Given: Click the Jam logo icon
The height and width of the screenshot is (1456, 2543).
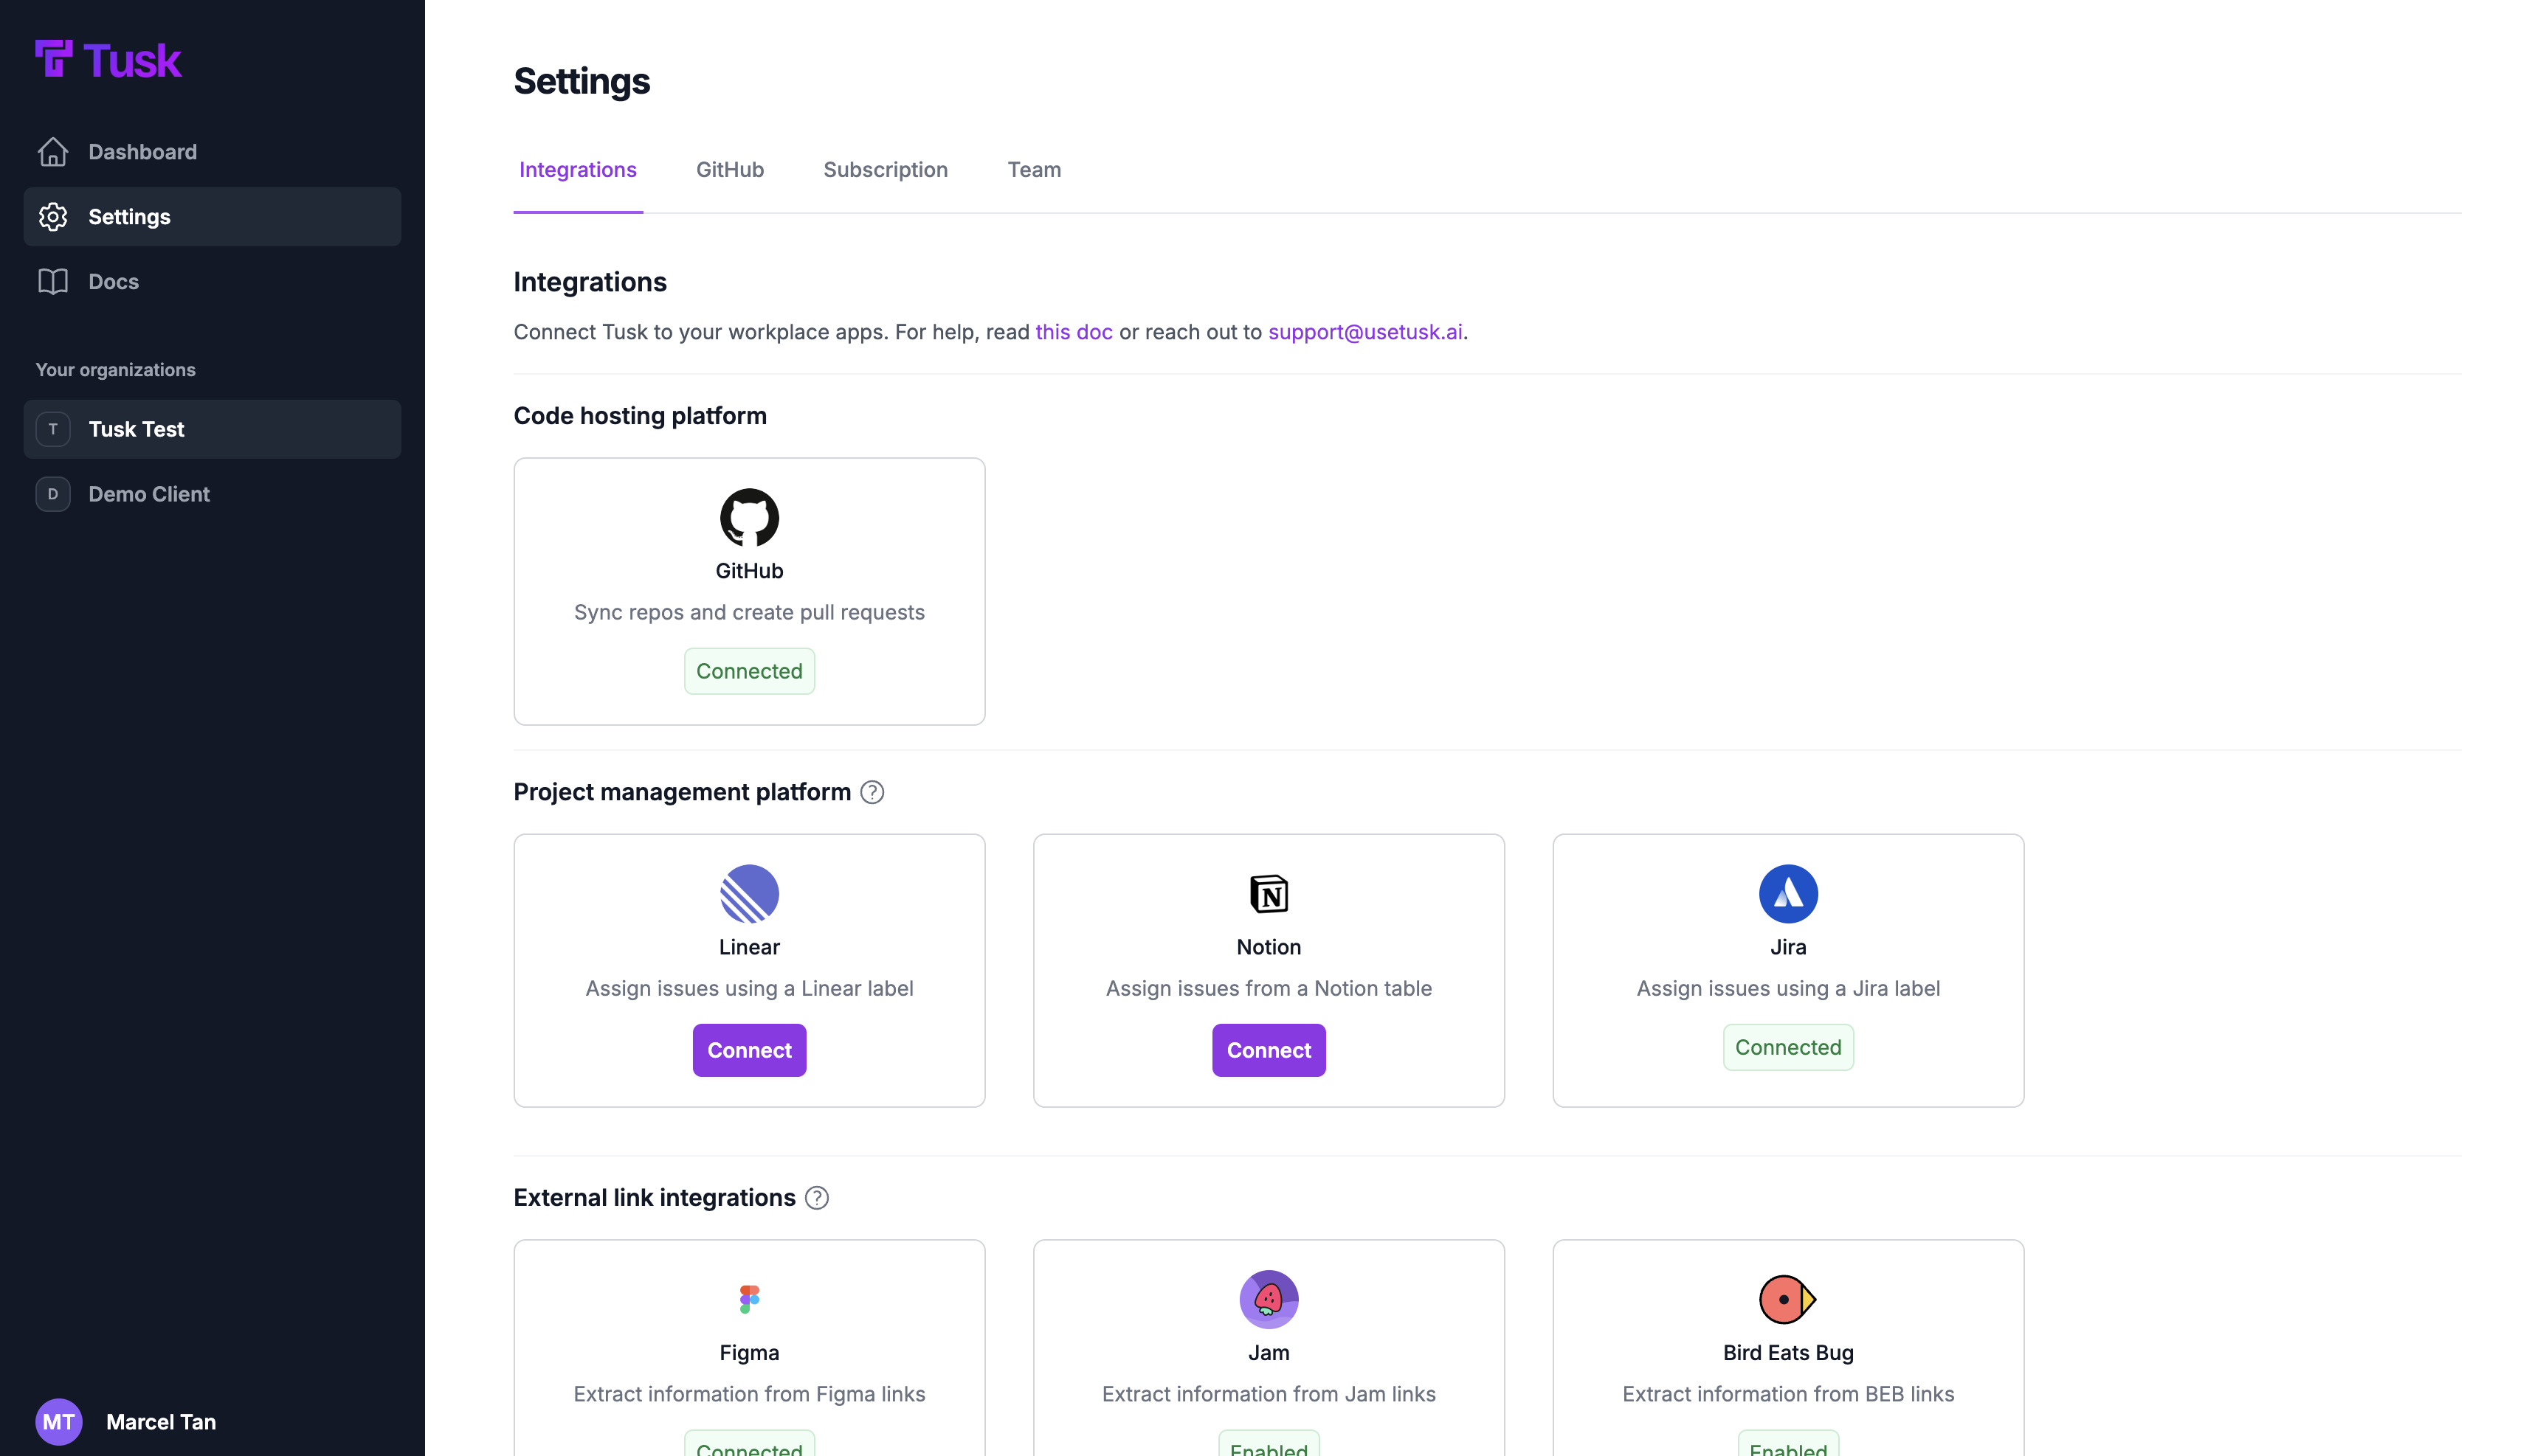Looking at the screenshot, I should [1269, 1299].
